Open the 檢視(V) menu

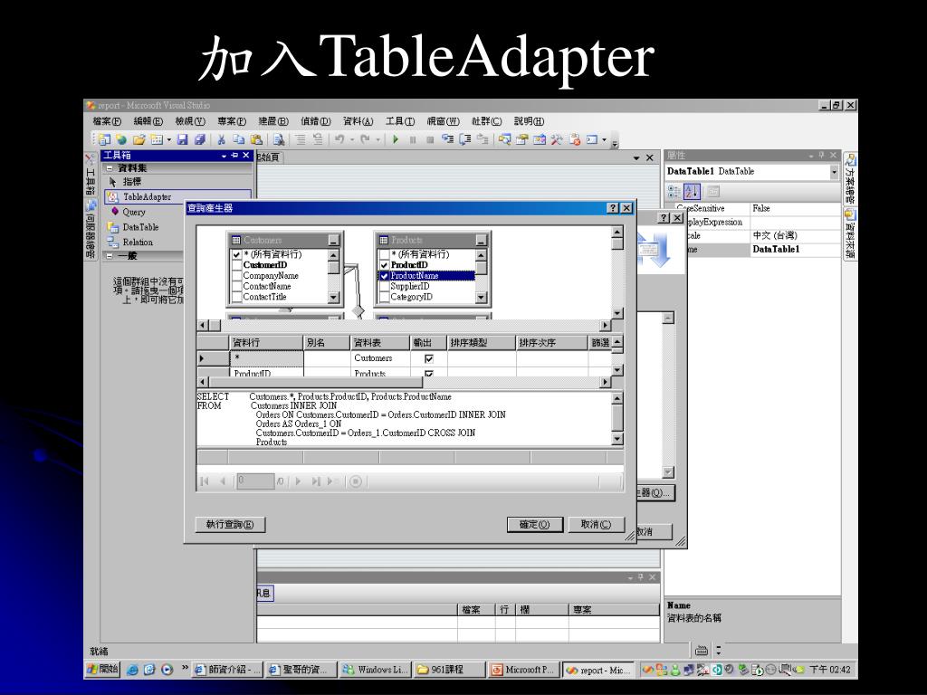point(190,121)
